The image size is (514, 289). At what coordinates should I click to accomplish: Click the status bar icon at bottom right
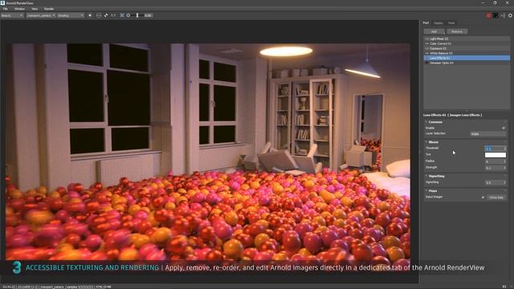click(x=504, y=287)
